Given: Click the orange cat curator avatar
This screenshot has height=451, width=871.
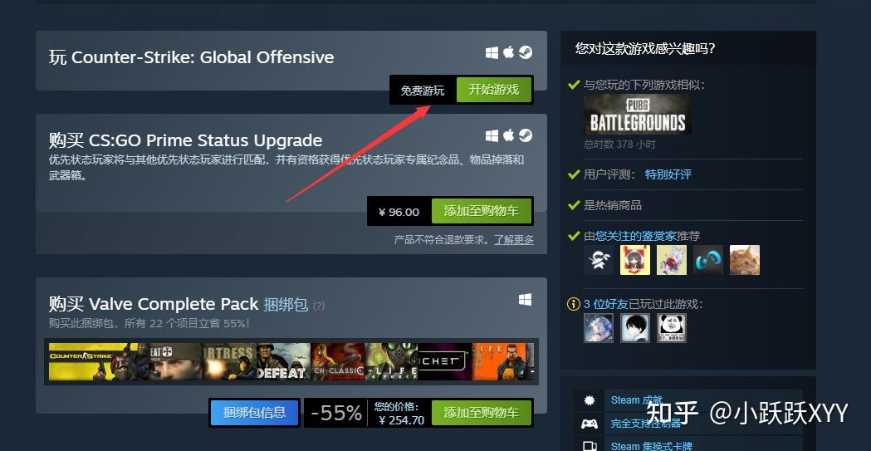Looking at the screenshot, I should (x=744, y=260).
